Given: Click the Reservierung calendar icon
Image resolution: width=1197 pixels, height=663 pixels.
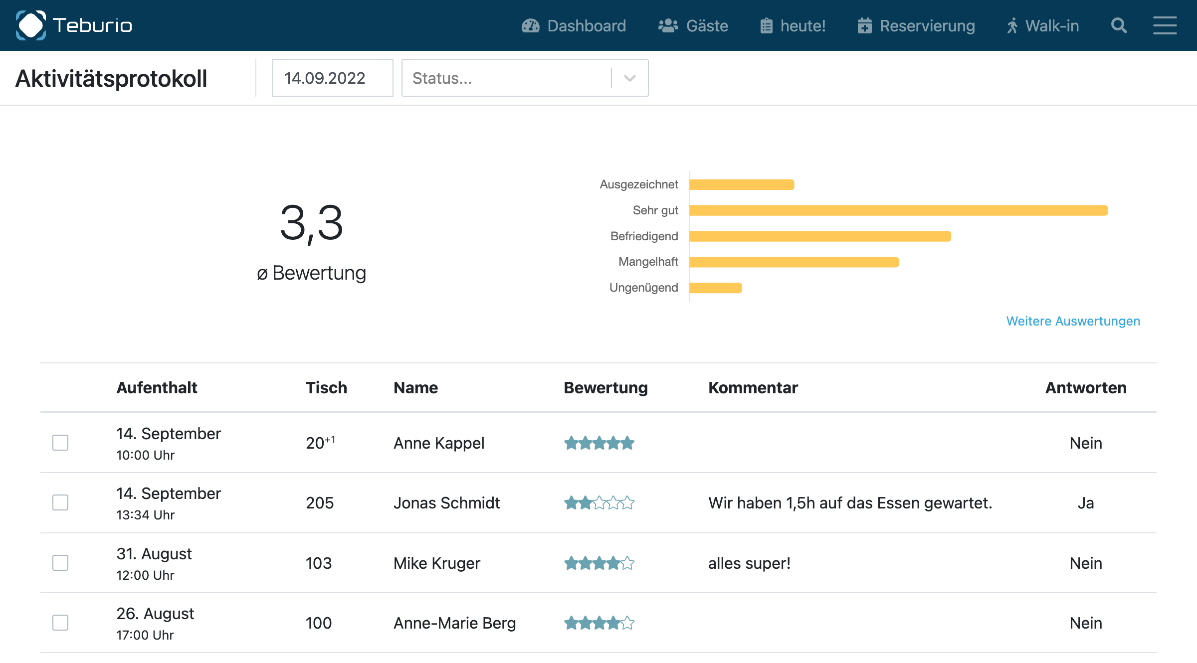Looking at the screenshot, I should point(864,26).
